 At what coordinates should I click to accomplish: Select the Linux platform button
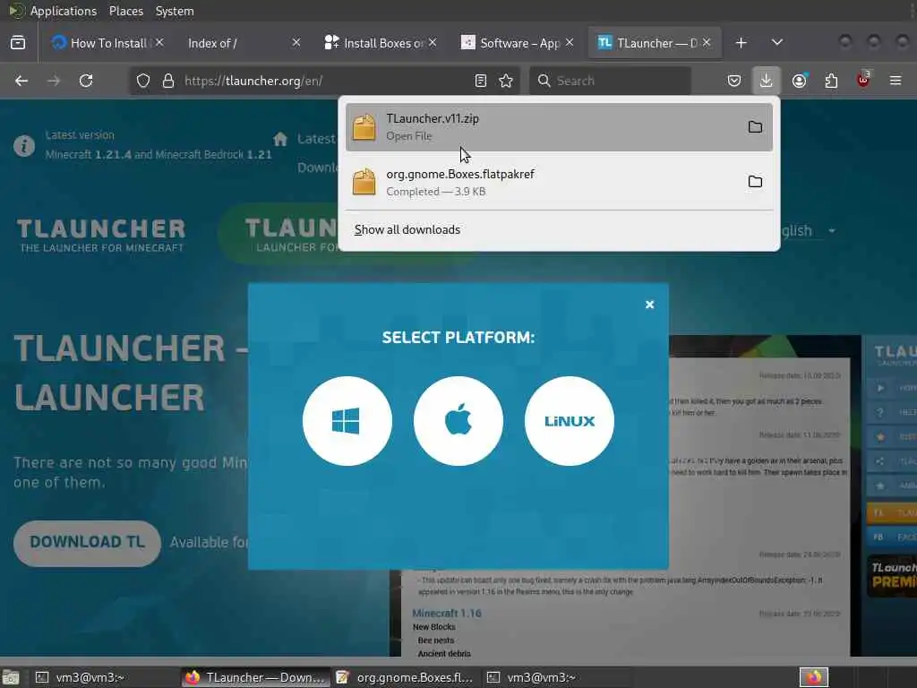point(570,421)
